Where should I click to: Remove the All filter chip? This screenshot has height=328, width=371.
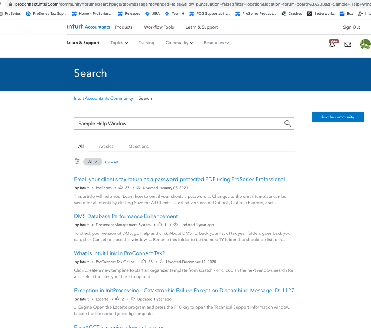point(96,162)
